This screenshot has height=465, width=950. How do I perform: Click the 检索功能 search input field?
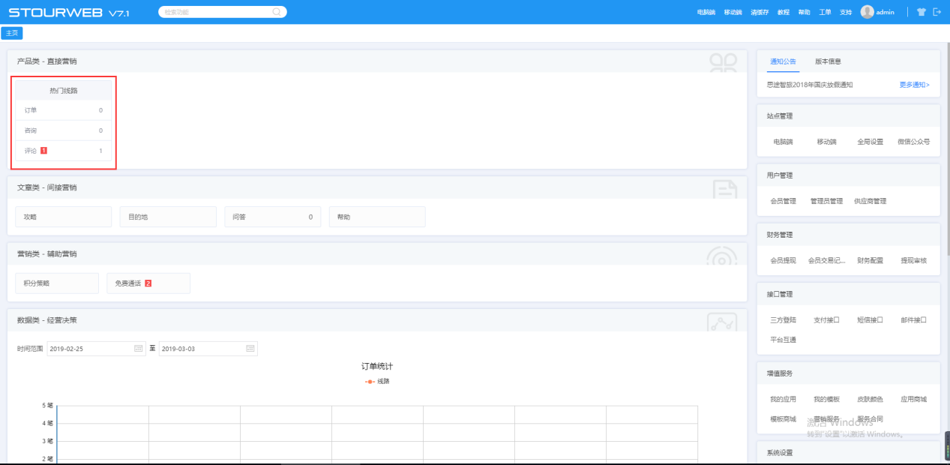(216, 12)
